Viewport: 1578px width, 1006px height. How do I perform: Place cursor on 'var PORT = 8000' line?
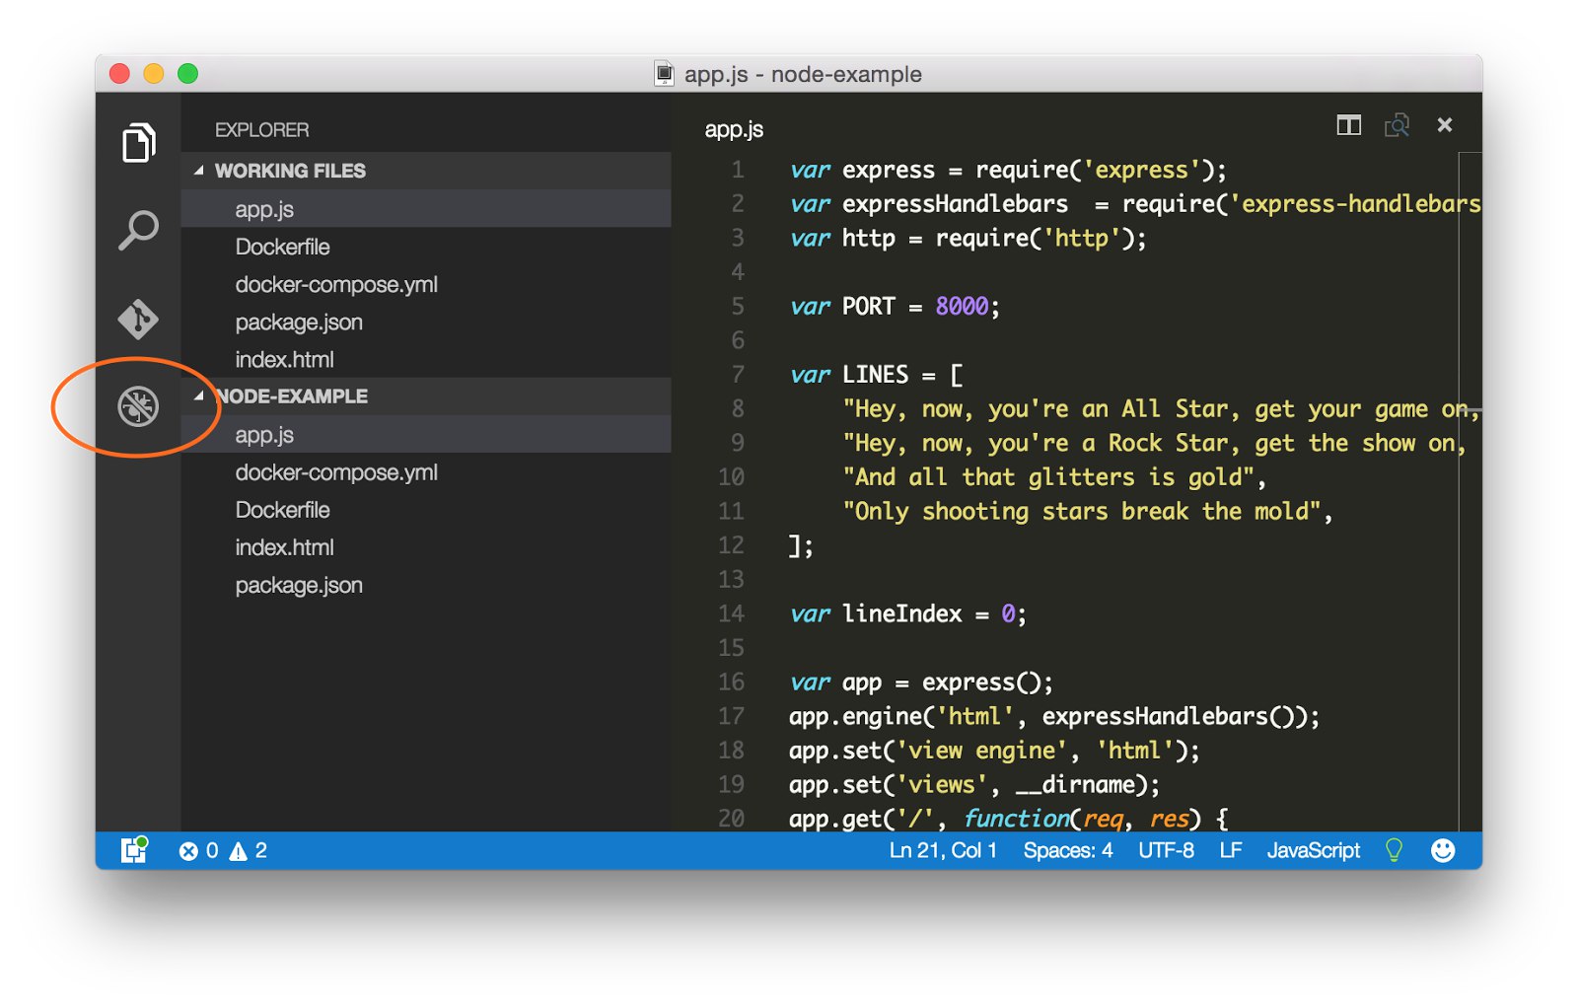895,307
